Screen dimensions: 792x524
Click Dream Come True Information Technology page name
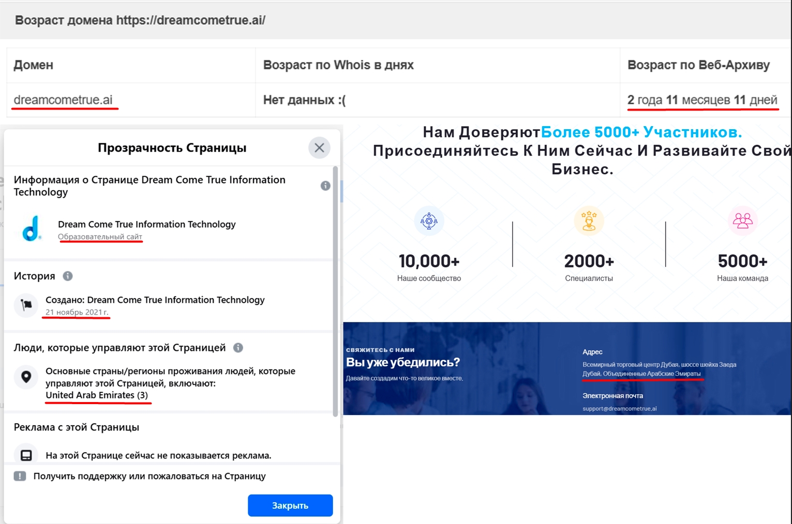click(147, 224)
